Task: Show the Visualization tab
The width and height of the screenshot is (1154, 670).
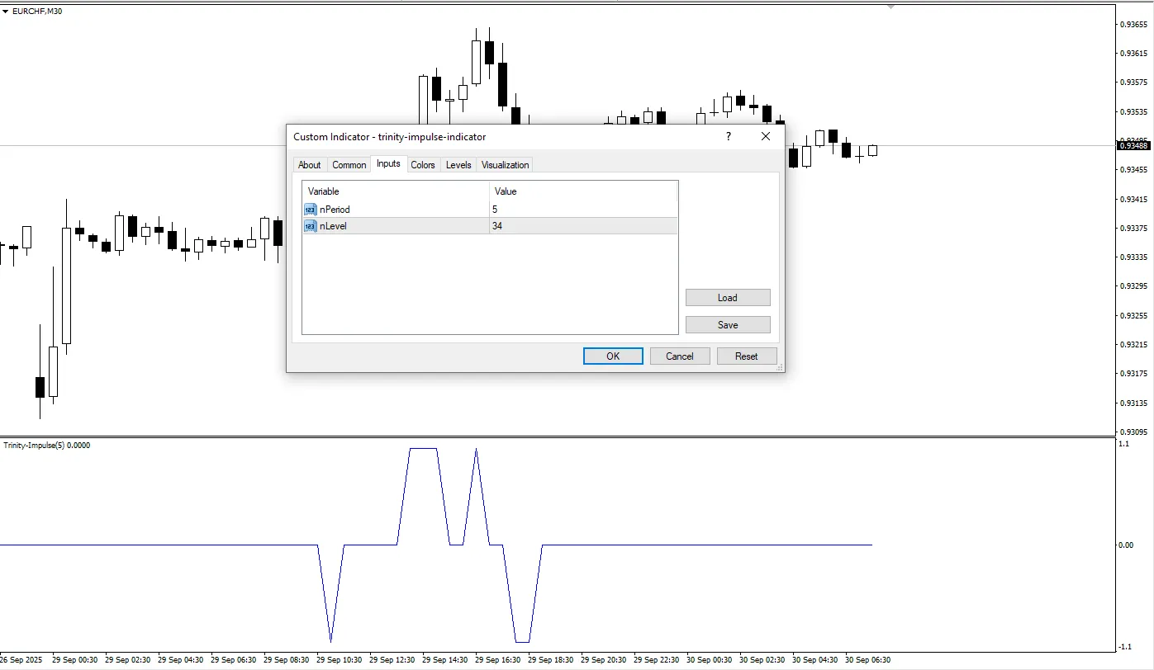Action: [x=505, y=165]
